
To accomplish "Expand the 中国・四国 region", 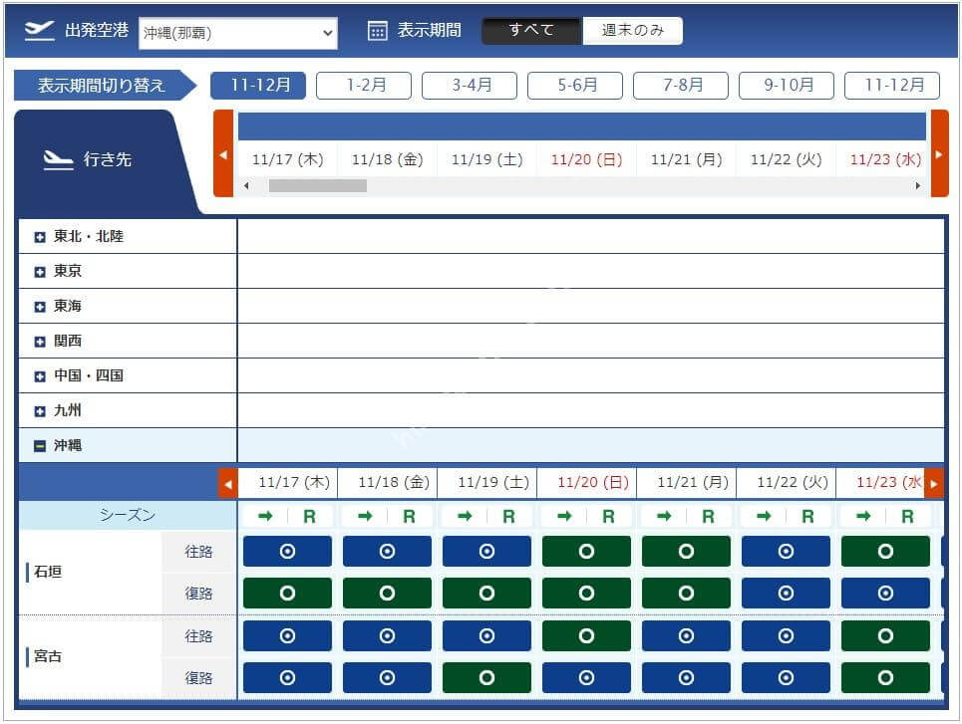I will 40,376.
